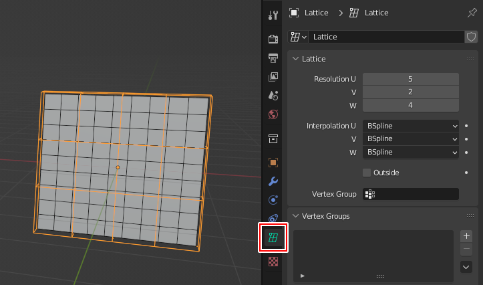The height and width of the screenshot is (285, 483).
Task: Toggle the pin icon in properties header
Action: [x=473, y=13]
